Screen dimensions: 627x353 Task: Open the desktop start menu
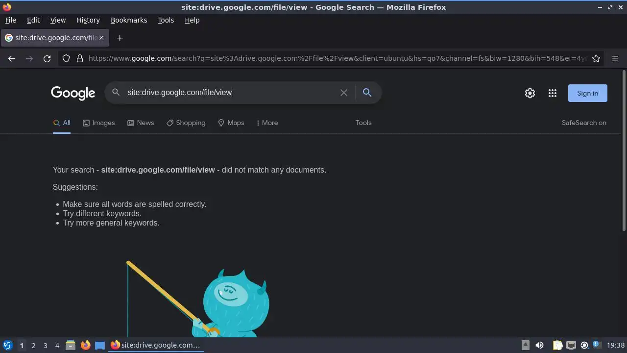[x=7, y=345]
